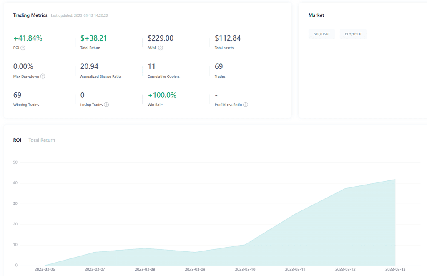
Task: Click the help icon next to ROI
Action: click(23, 48)
